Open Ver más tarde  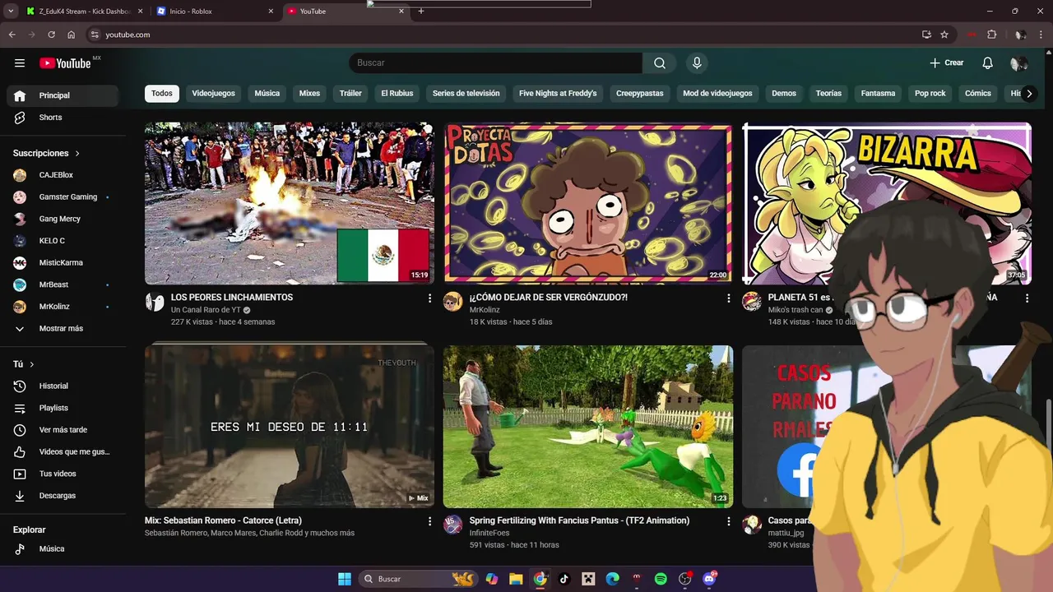point(63,430)
